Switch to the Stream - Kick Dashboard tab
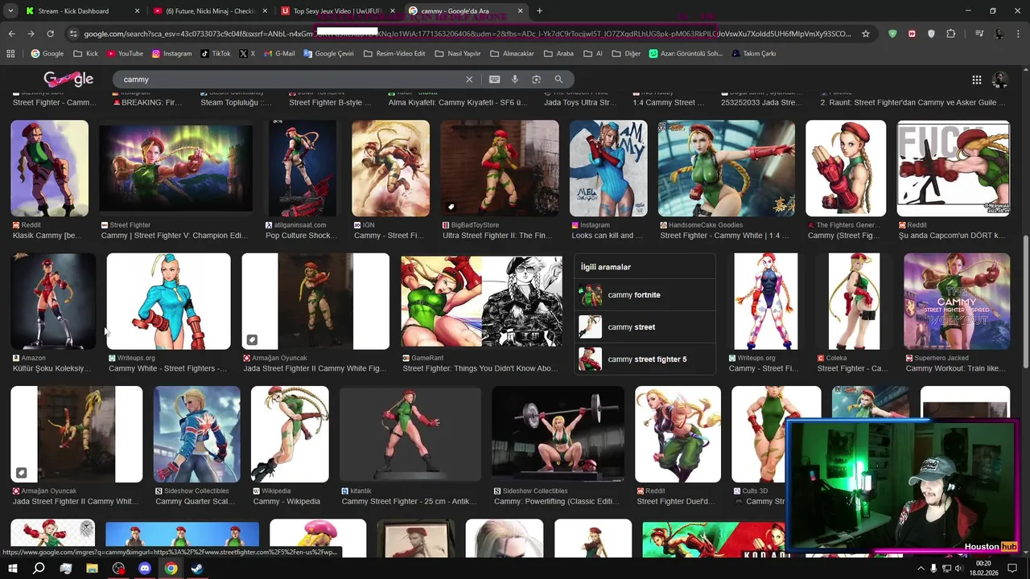The width and height of the screenshot is (1030, 579). point(79,11)
